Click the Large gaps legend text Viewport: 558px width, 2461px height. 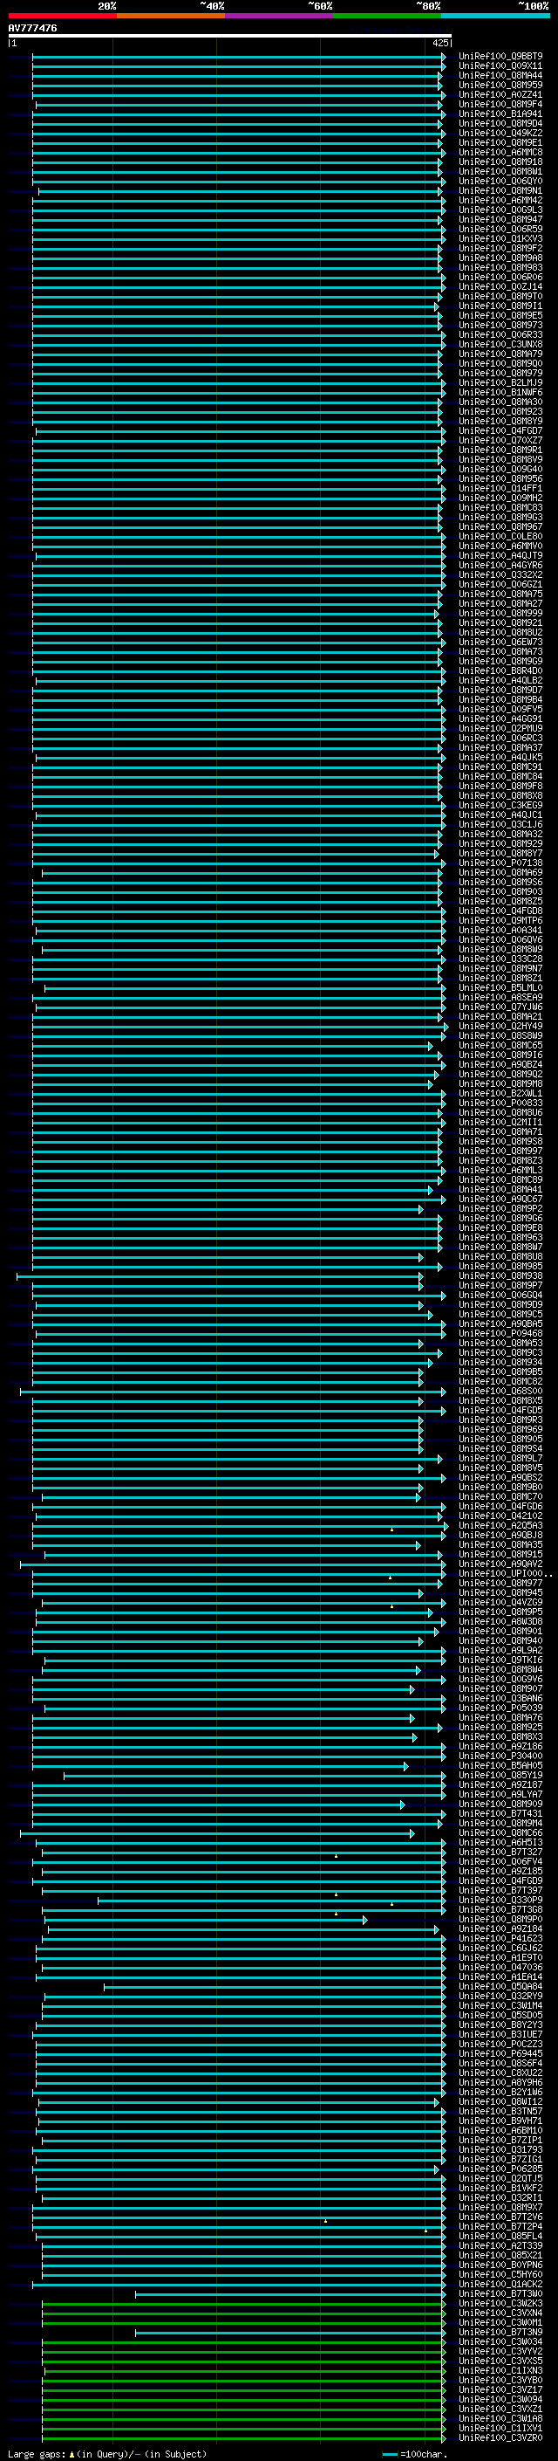tap(107, 2453)
